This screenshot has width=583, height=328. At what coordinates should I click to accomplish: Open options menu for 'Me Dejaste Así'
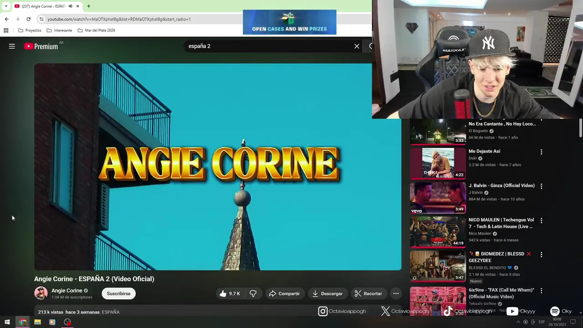542,152
